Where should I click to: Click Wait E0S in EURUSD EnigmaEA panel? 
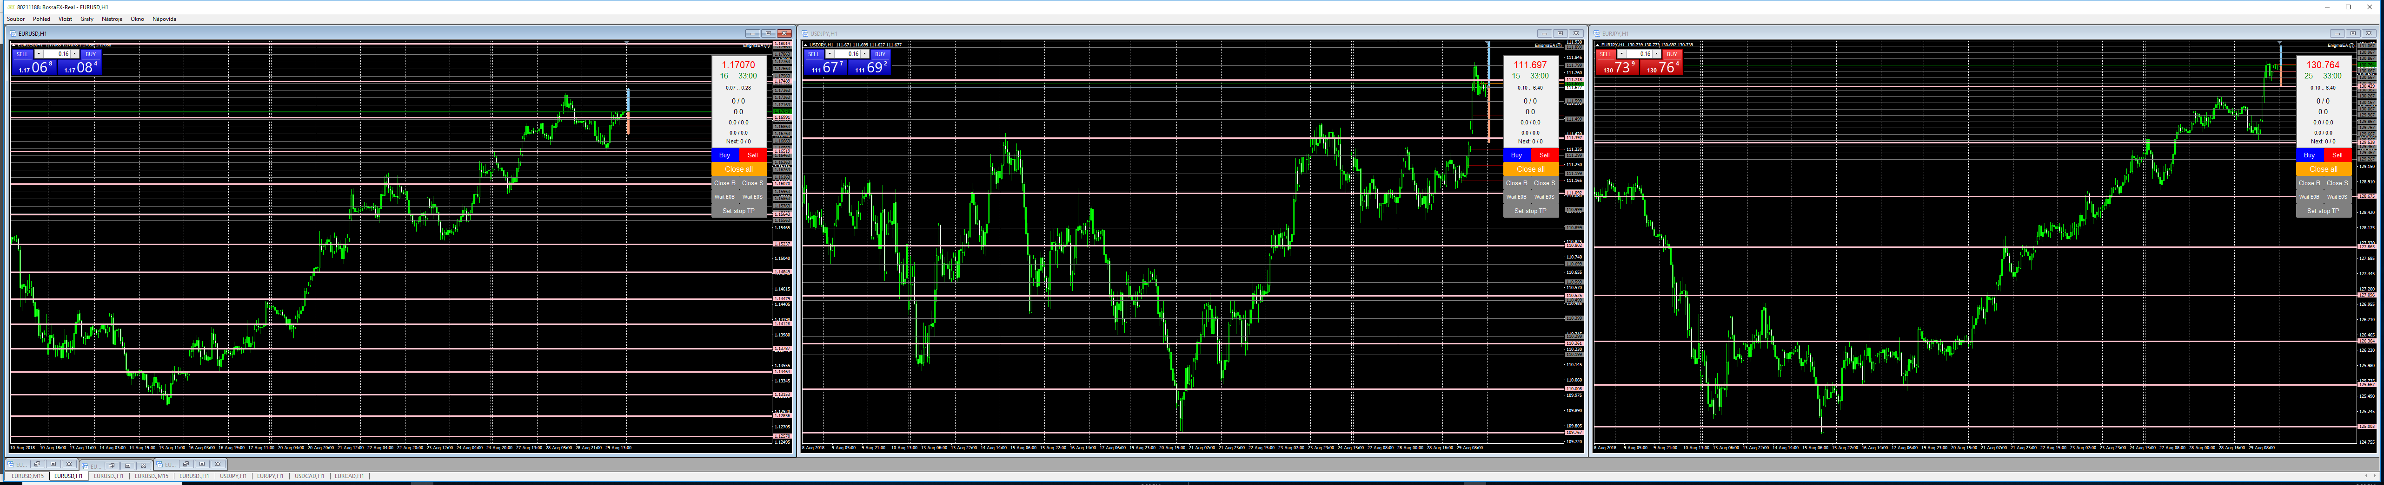pos(753,197)
